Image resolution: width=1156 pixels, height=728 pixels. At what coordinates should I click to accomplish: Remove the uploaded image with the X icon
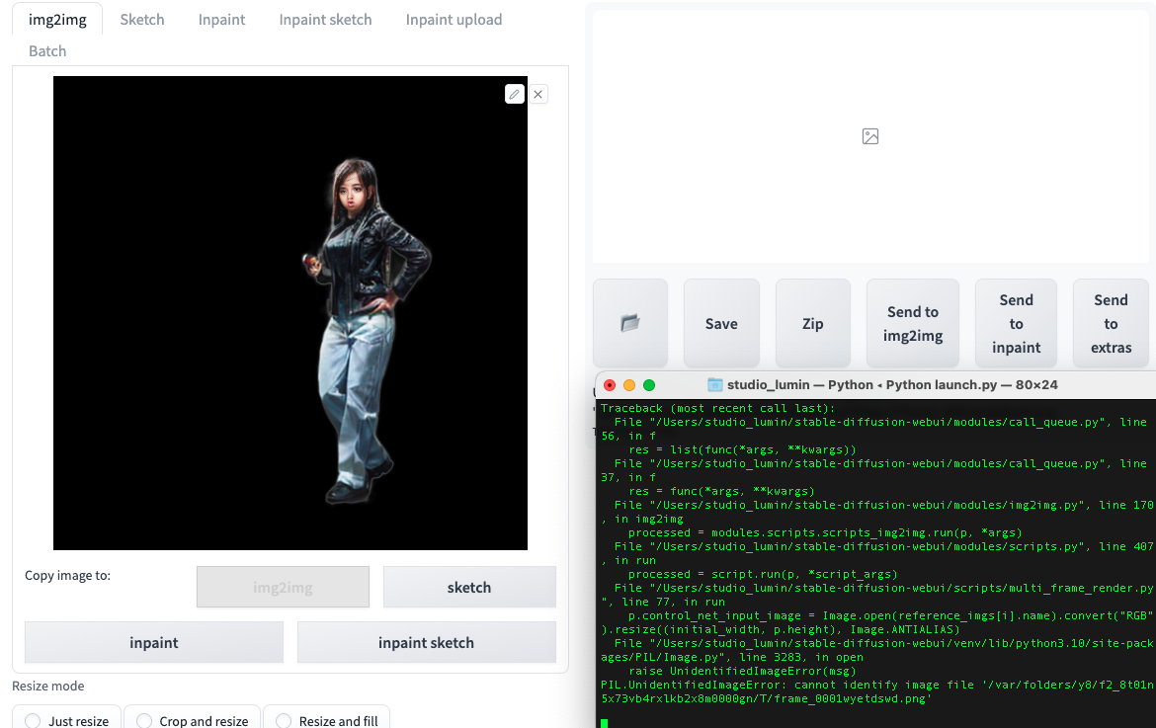pos(538,94)
